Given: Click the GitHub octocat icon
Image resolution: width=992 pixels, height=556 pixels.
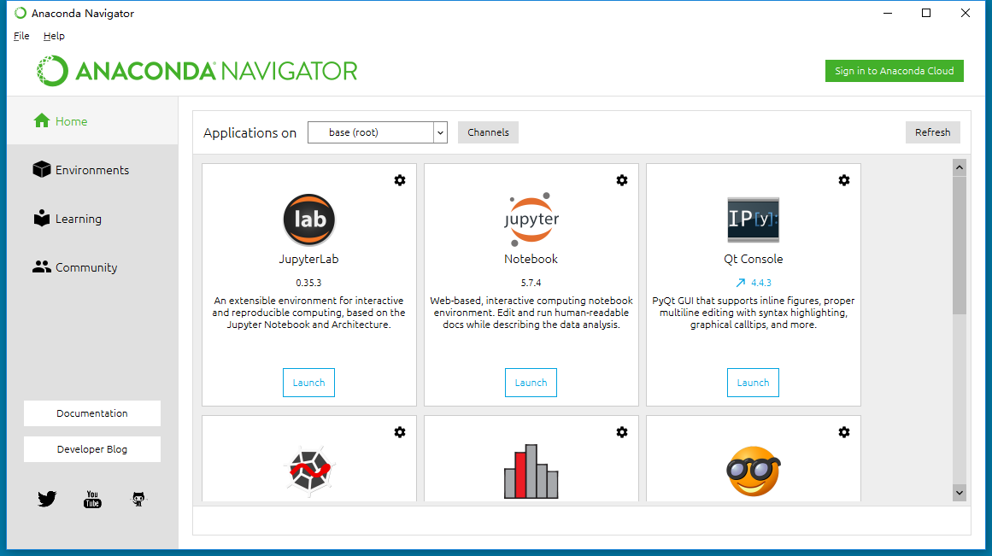Looking at the screenshot, I should (138, 500).
